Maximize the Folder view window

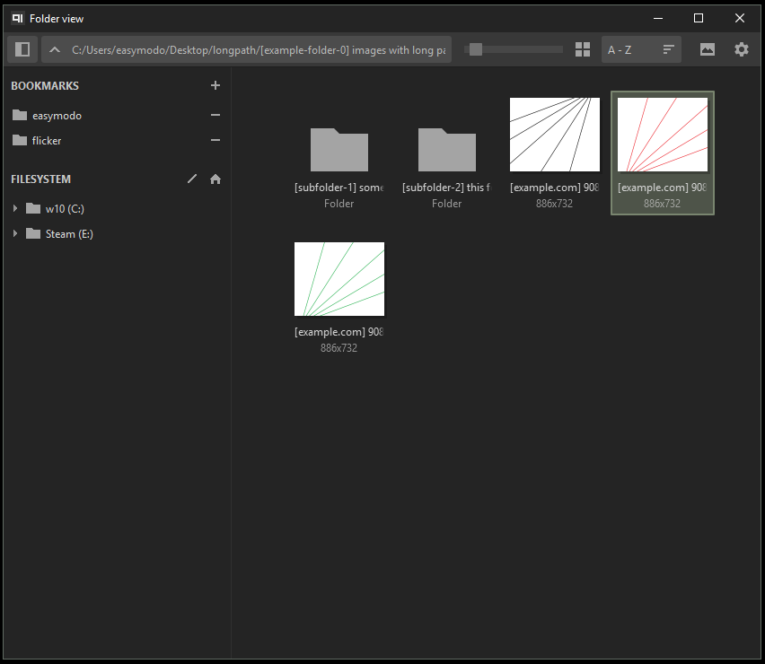tap(699, 18)
